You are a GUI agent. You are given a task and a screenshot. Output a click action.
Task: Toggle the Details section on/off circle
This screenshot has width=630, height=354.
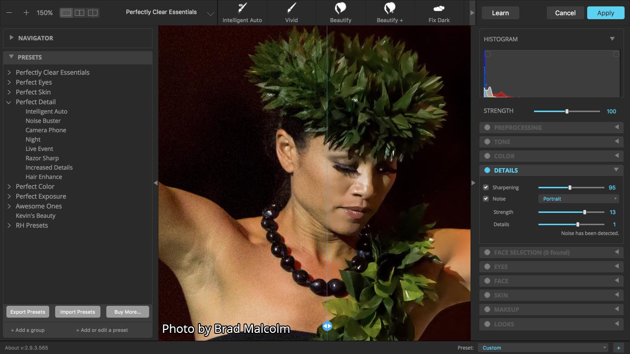(487, 170)
